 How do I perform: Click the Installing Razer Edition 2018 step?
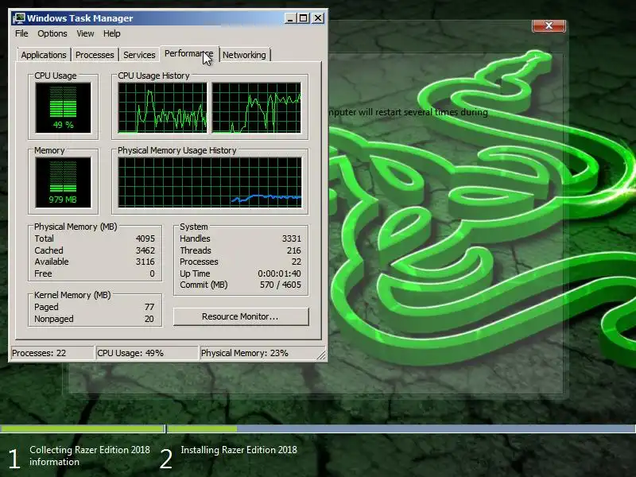239,450
